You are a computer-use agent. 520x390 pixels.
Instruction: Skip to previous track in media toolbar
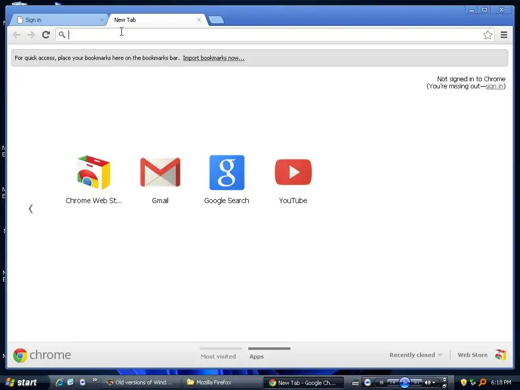tap(393, 382)
